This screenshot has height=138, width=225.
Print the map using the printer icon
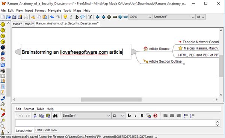pos(26,17)
